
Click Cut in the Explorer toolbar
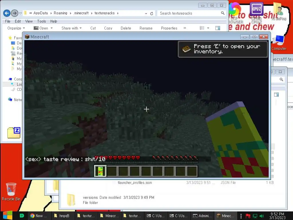(93, 28)
